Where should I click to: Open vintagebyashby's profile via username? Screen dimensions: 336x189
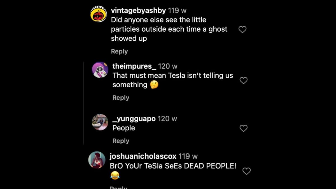click(138, 10)
